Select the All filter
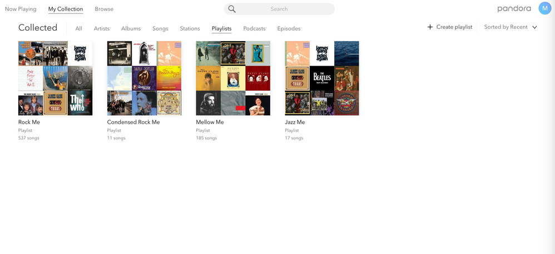 pyautogui.click(x=79, y=28)
